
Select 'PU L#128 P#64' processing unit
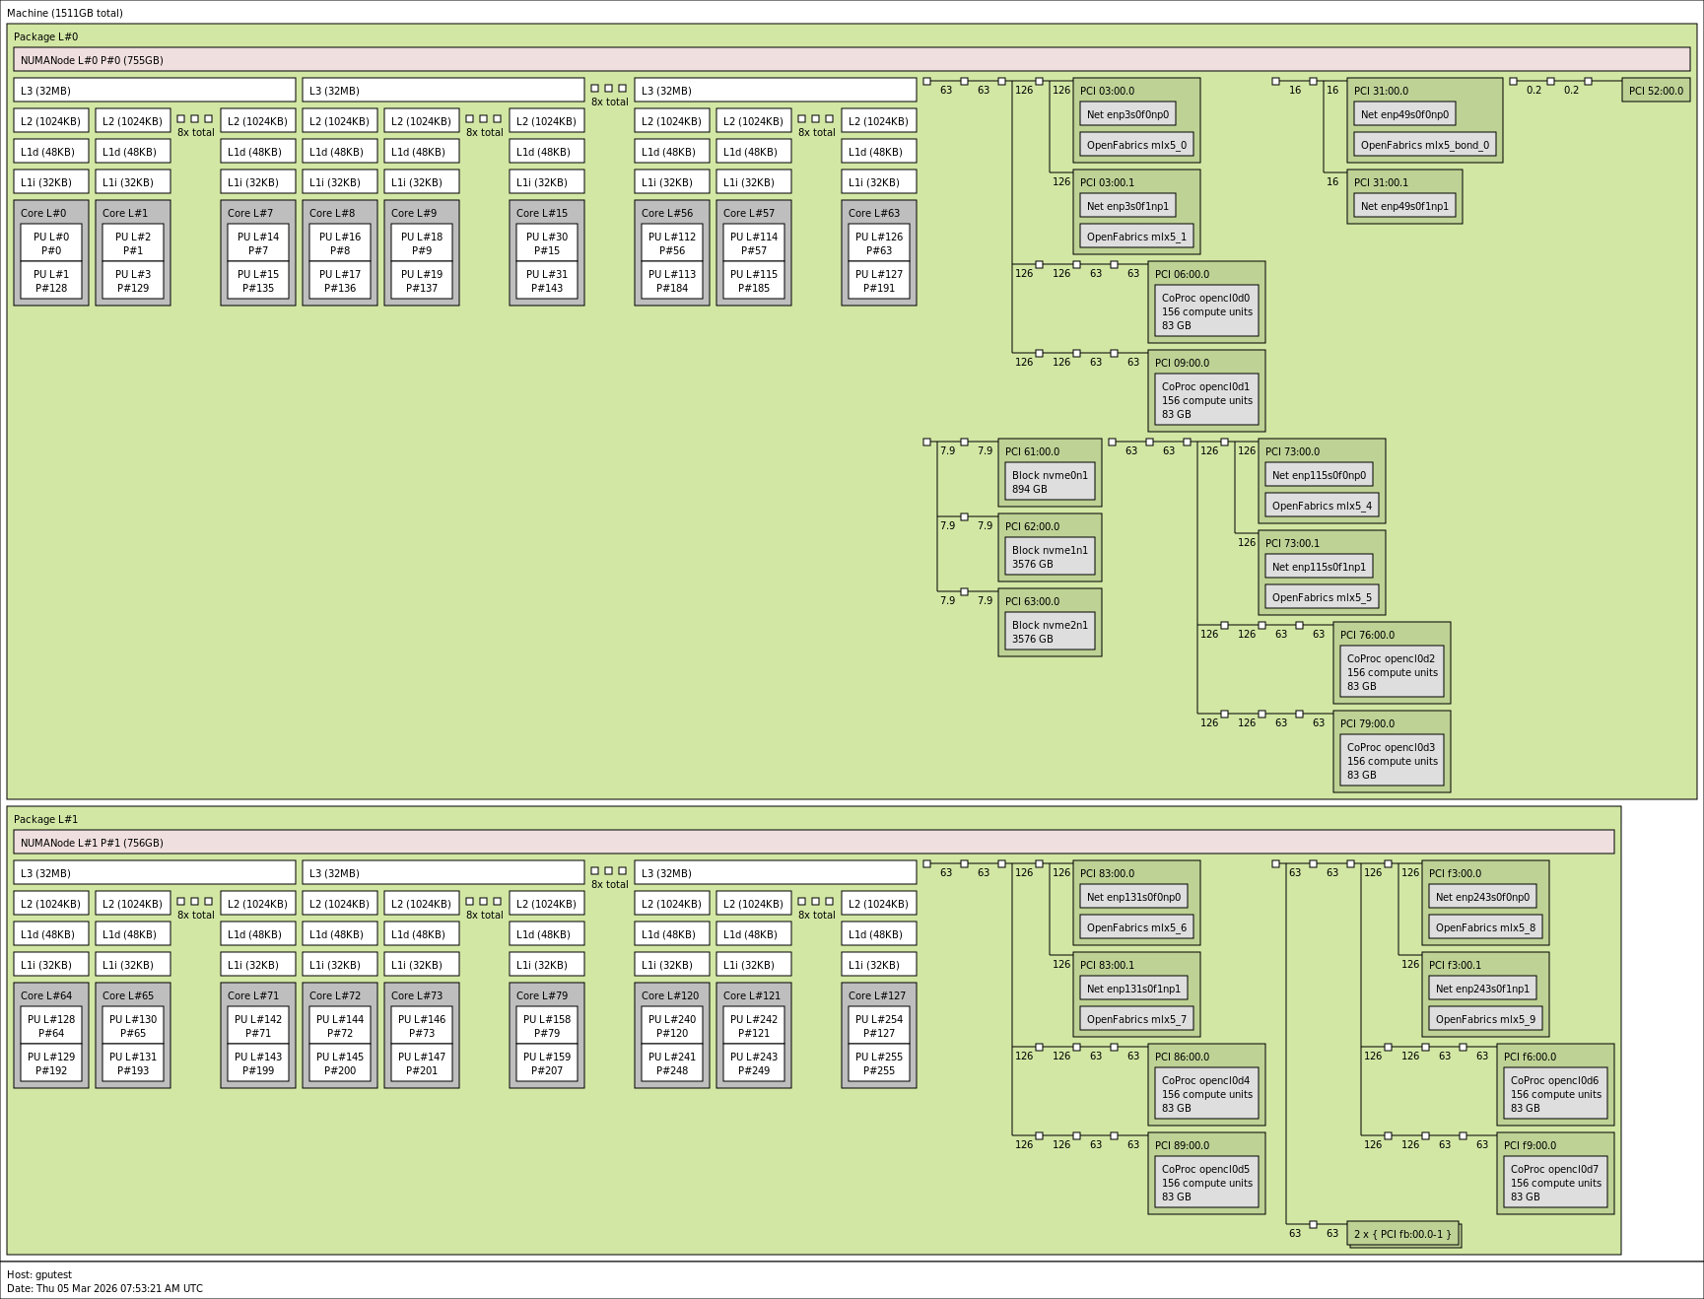51,1026
